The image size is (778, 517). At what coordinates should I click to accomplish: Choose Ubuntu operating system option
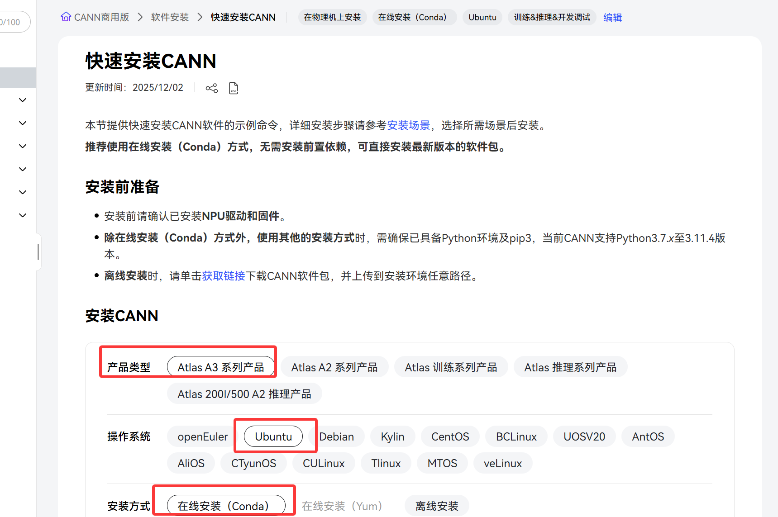(x=273, y=436)
